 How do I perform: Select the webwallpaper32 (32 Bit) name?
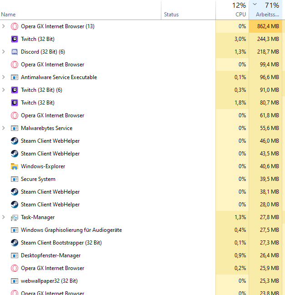tap(49, 281)
